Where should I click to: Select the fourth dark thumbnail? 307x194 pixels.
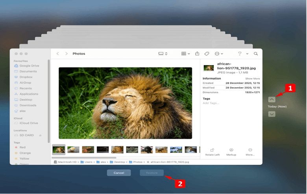(x=103, y=150)
